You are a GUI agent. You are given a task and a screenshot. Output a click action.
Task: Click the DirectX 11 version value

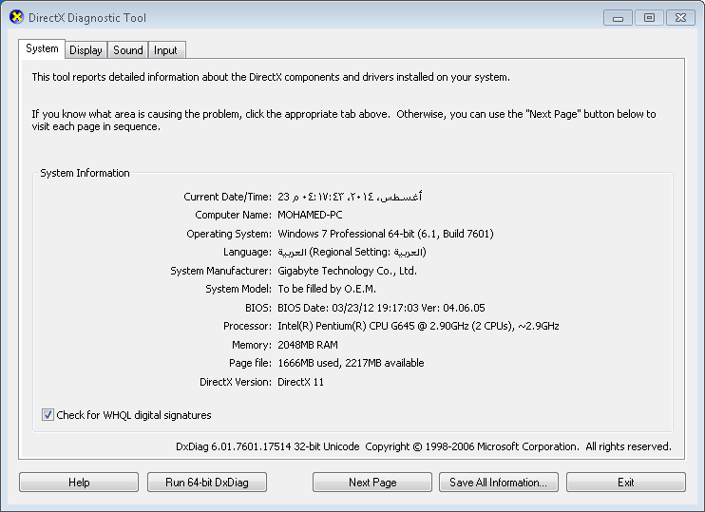point(300,382)
